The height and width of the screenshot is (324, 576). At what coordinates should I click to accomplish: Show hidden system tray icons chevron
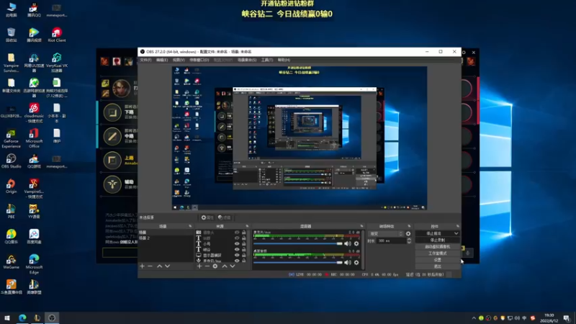click(474, 318)
